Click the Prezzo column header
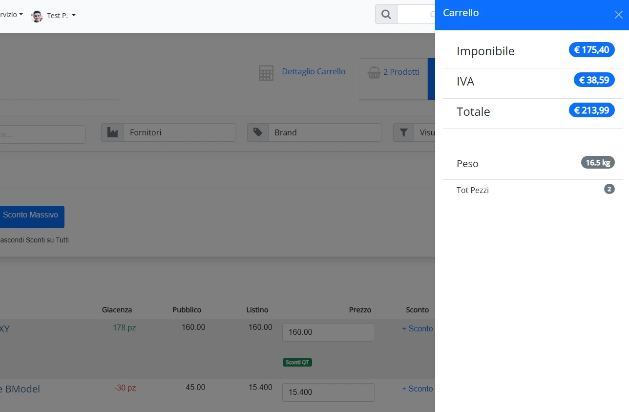Viewport: 629px width, 412px height. pyautogui.click(x=360, y=310)
